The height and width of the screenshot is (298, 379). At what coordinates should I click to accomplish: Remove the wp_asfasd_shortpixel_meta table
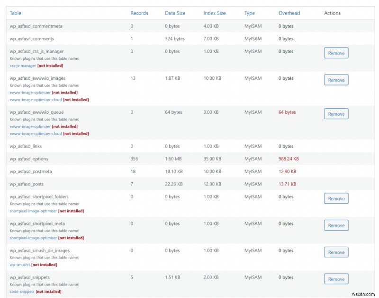336,225
